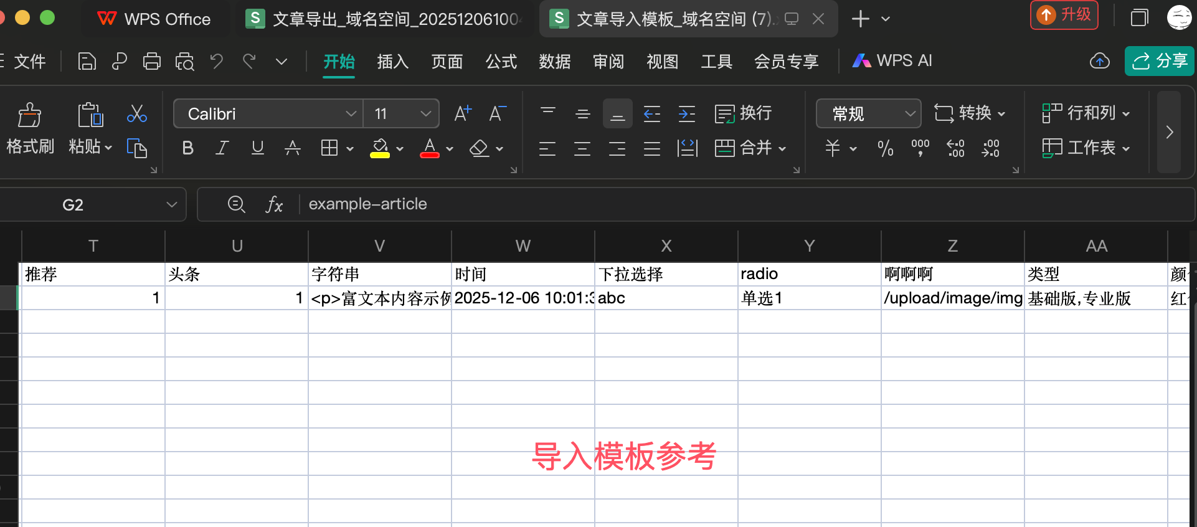Image resolution: width=1197 pixels, height=527 pixels.
Task: Open the 粘贴 paste options arrow
Action: click(108, 148)
